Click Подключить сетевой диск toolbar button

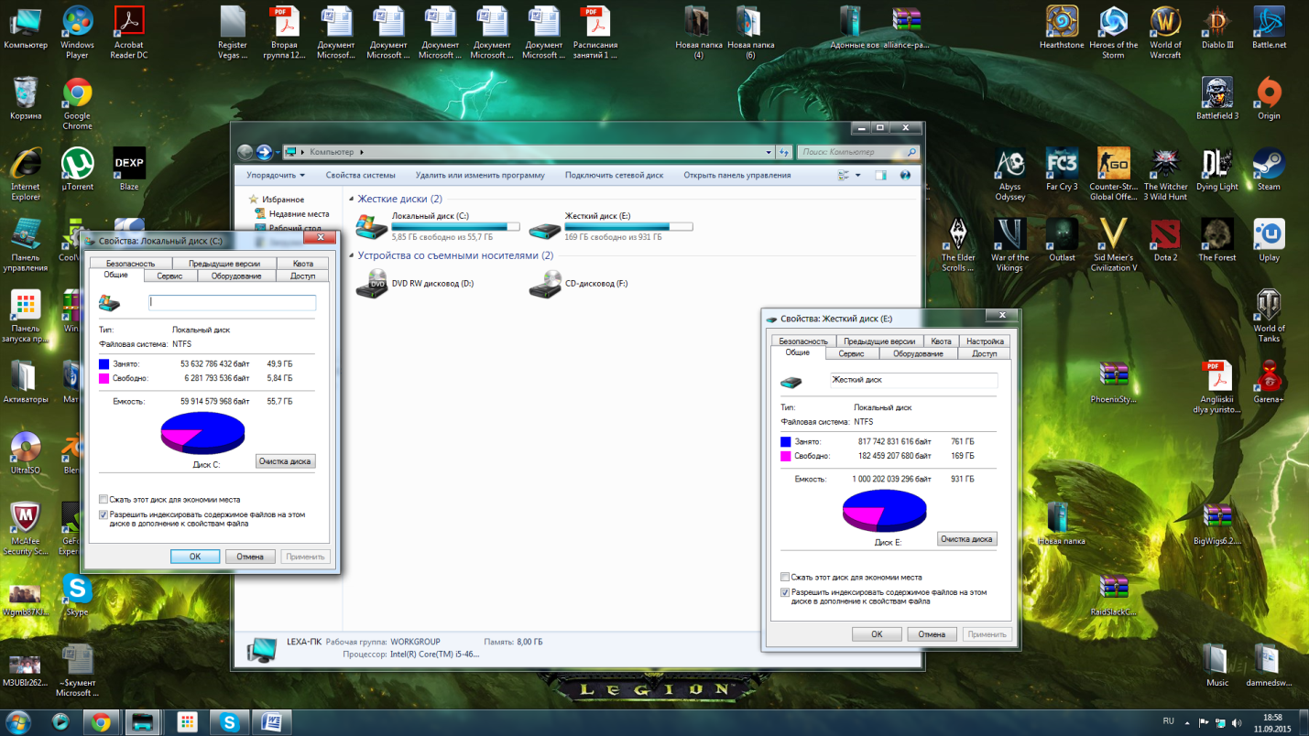click(615, 175)
